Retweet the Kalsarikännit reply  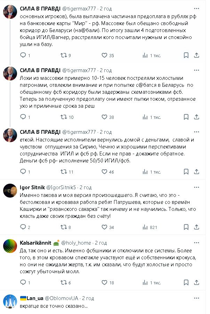click(x=64, y=282)
